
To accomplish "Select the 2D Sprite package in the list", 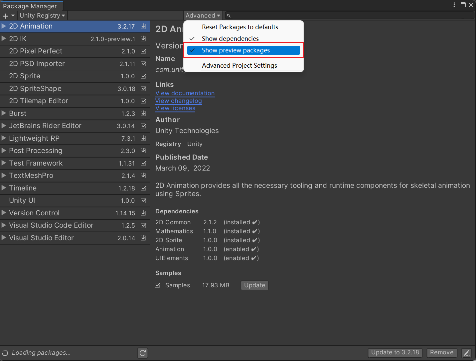I will pos(75,76).
